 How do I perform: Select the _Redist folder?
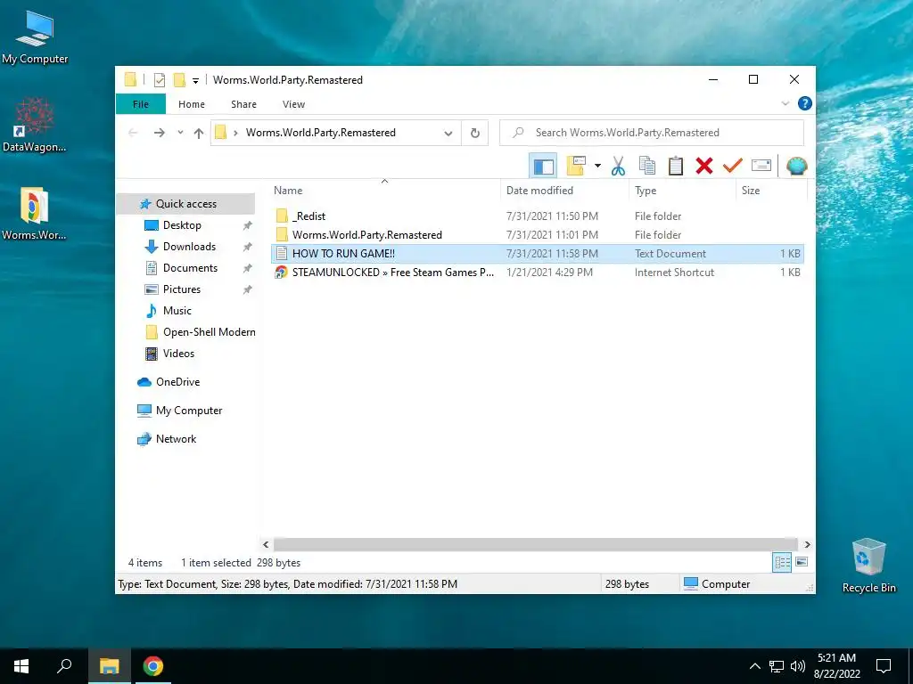[x=538, y=216]
